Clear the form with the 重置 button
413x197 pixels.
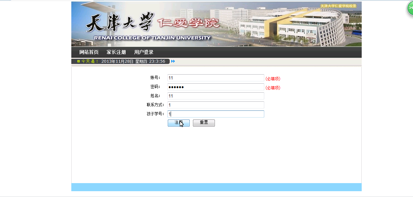[204, 123]
